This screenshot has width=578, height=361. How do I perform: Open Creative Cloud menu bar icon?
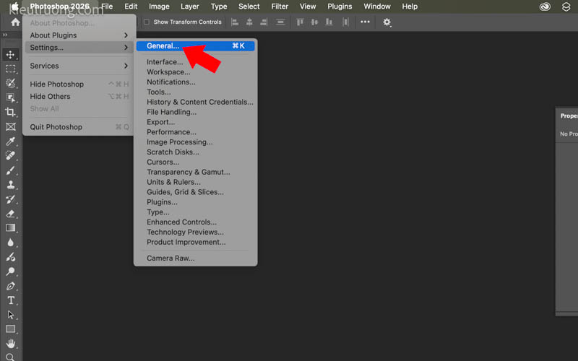[x=545, y=6]
